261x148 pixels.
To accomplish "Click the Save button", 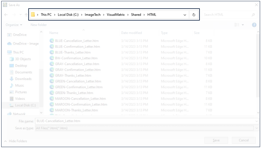I will [216, 140].
